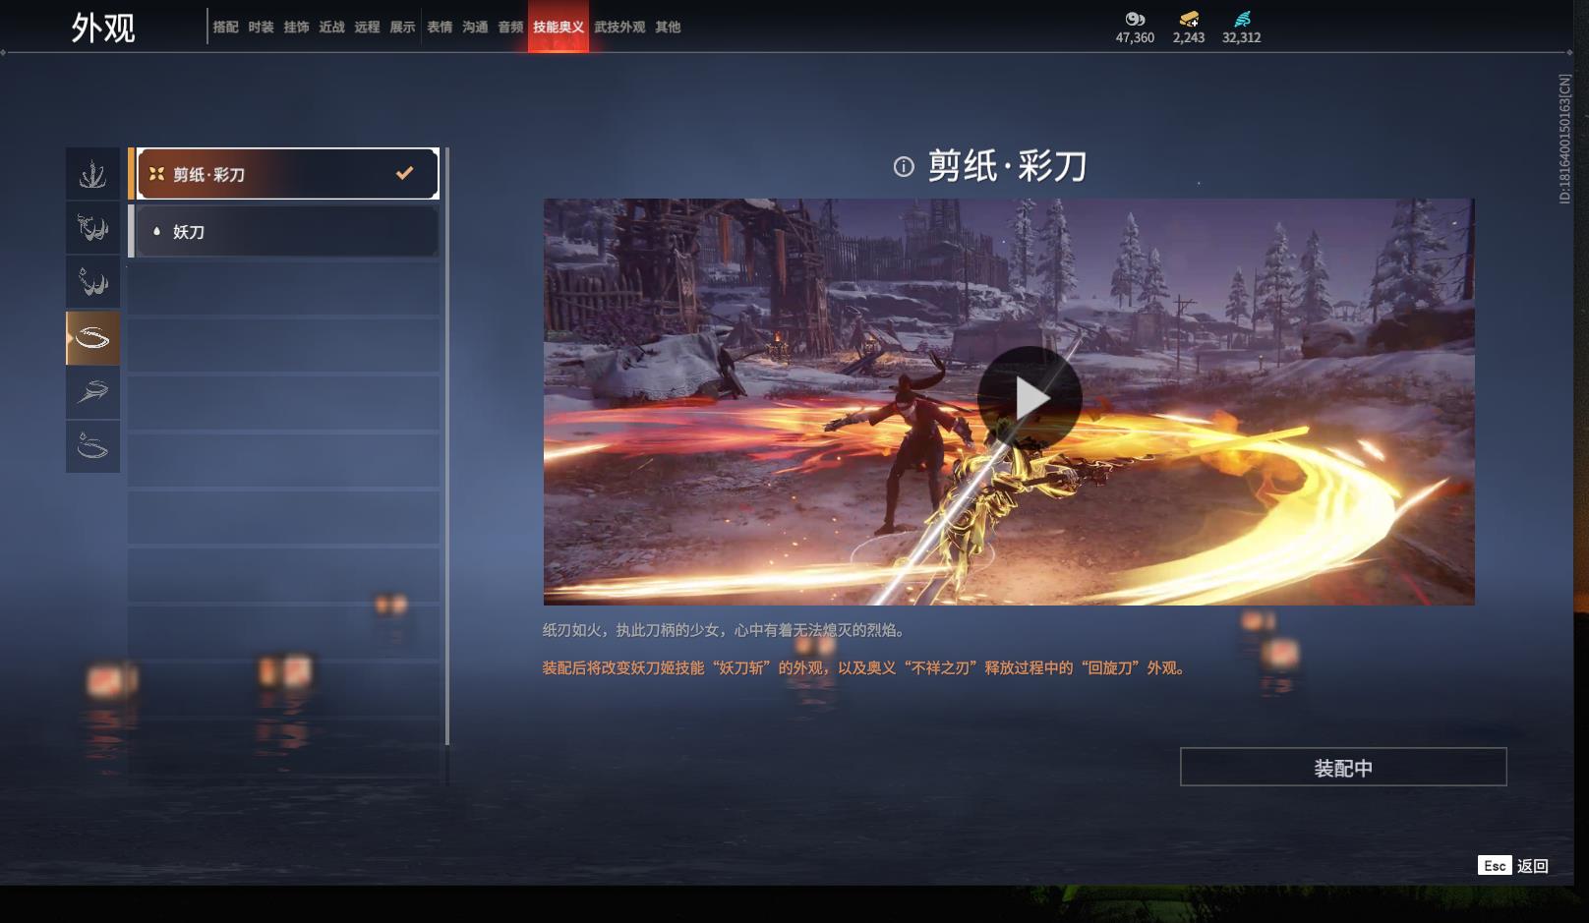The height and width of the screenshot is (923, 1589).
Task: Click the checkmark on the 剪纸·彩刀 row
Action: [x=404, y=173]
